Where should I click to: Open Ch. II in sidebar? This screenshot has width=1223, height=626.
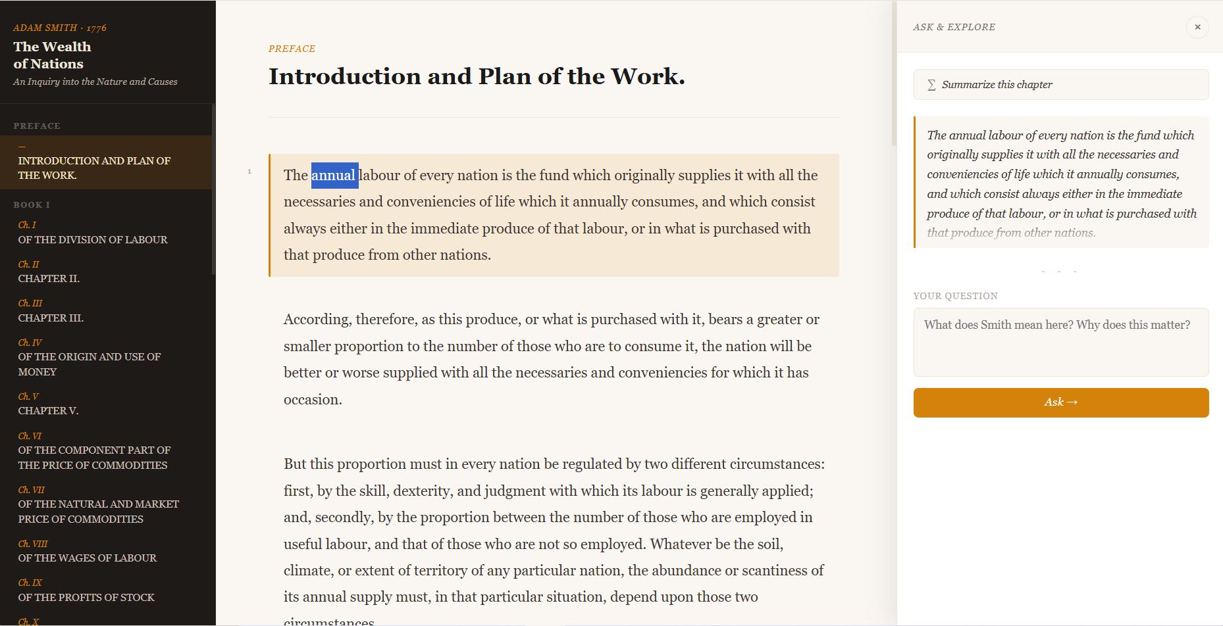pyautogui.click(x=49, y=272)
